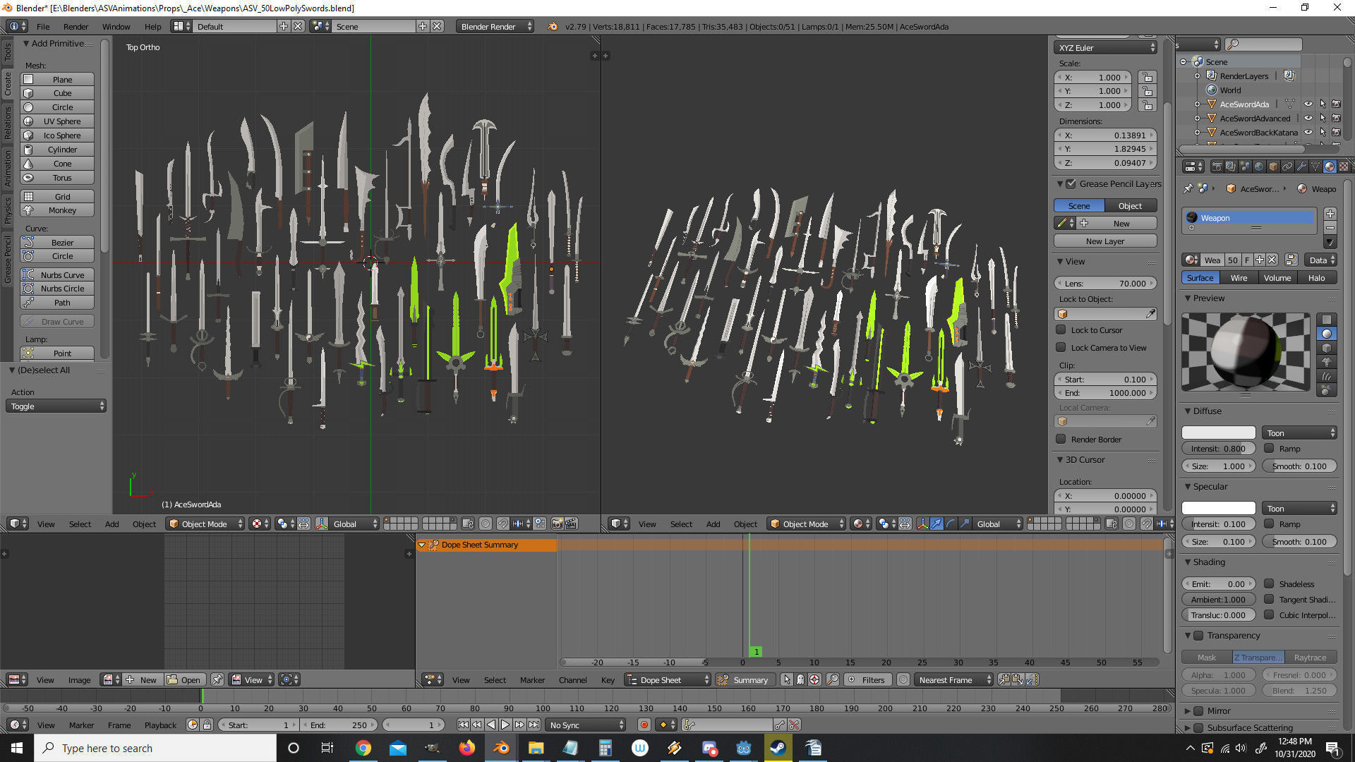Open the Modifiers wrench tab icon
The image size is (1355, 762).
click(x=1301, y=167)
